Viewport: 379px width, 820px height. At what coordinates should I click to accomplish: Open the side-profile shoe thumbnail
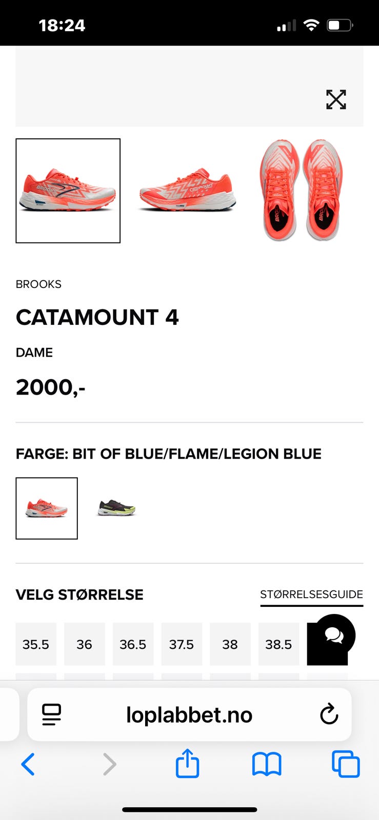click(x=187, y=190)
